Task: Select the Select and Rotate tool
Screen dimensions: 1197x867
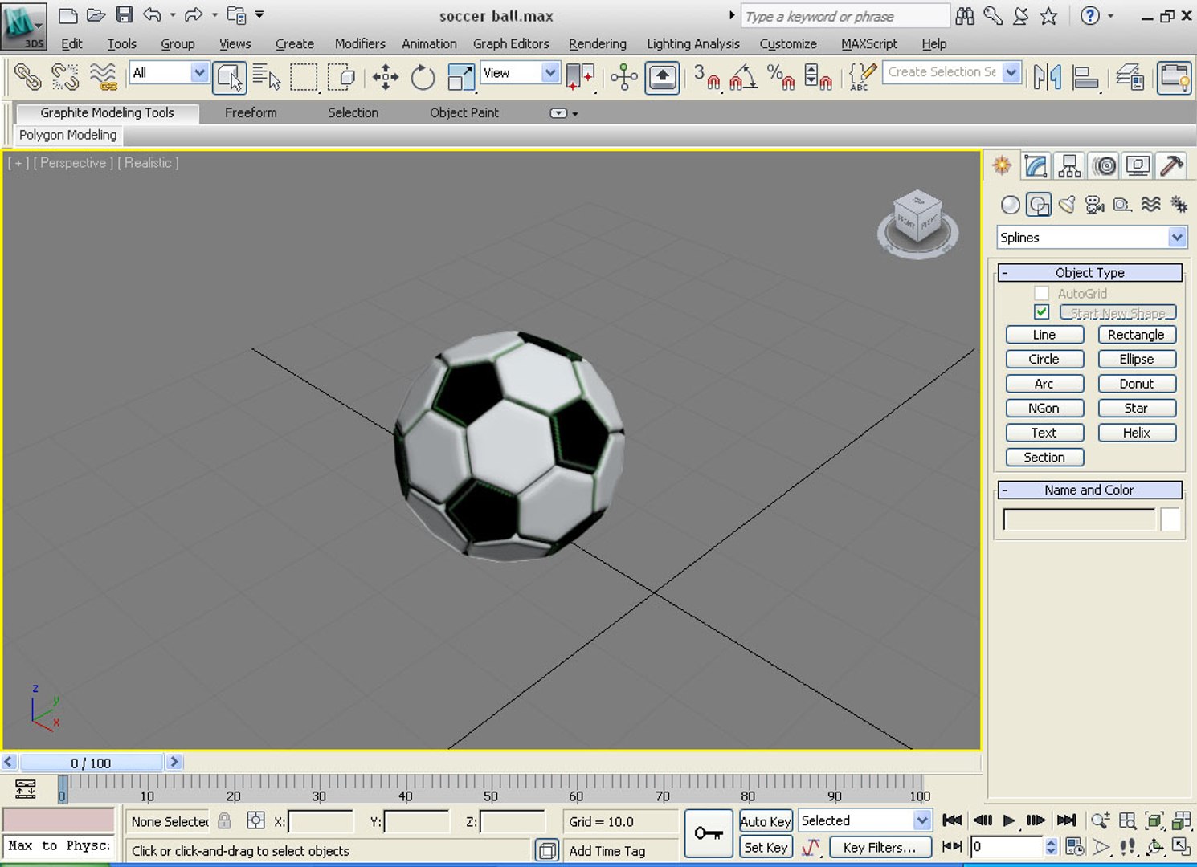Action: click(x=423, y=77)
